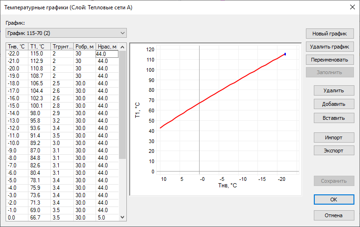Confirm the dialog with OK
The width and height of the screenshot is (360, 227).
pyautogui.click(x=333, y=199)
